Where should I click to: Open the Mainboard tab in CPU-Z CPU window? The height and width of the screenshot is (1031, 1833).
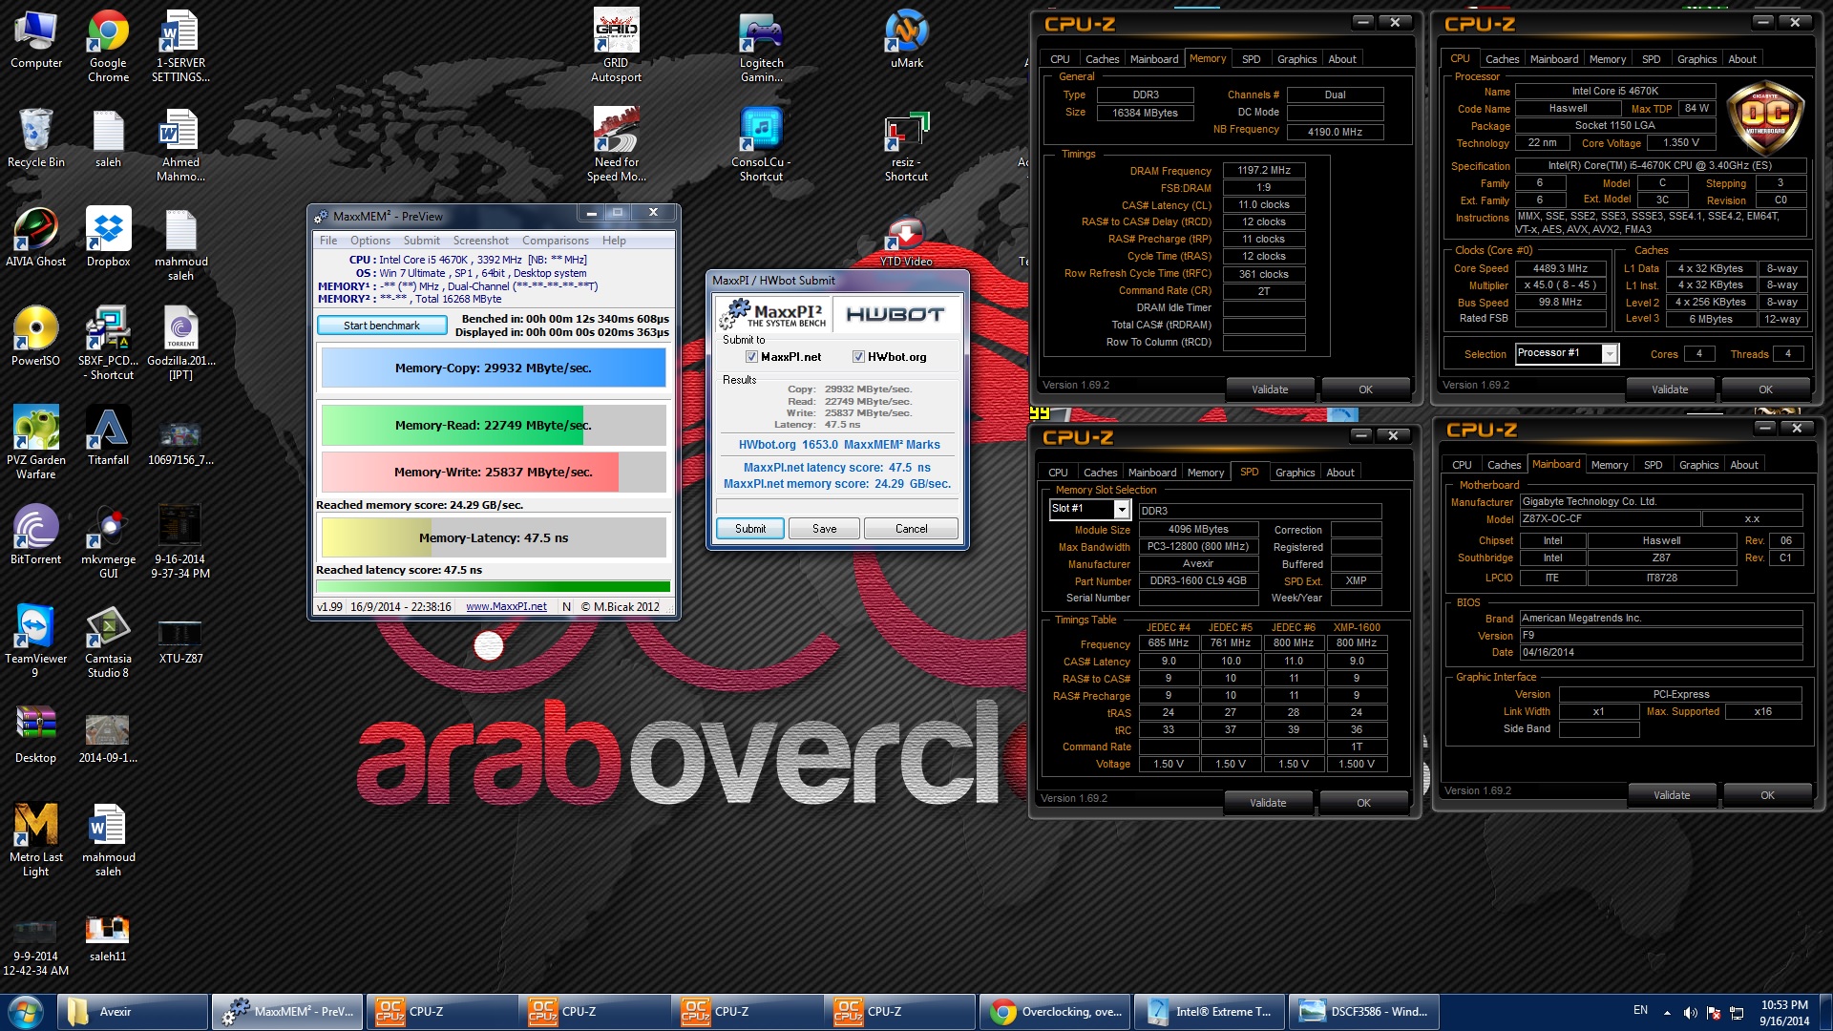pos(1553,59)
